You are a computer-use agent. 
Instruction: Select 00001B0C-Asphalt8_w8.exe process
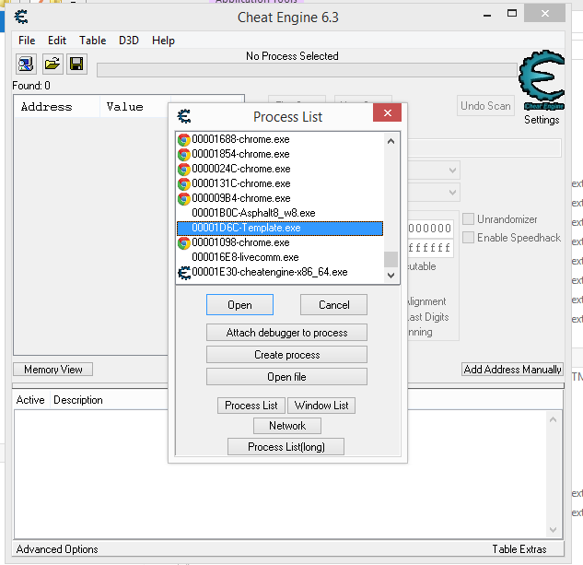pyautogui.click(x=280, y=213)
